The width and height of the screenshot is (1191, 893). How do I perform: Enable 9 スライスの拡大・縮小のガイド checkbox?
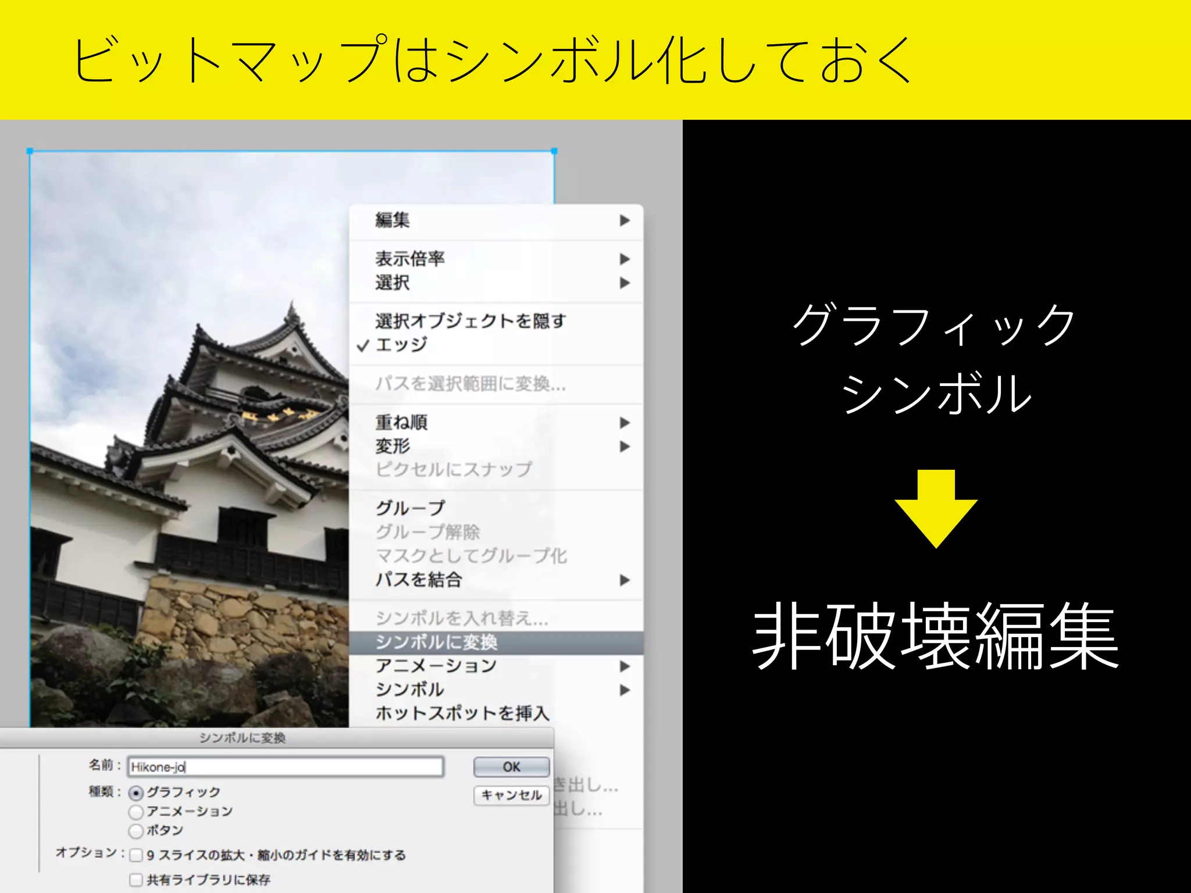[x=136, y=855]
